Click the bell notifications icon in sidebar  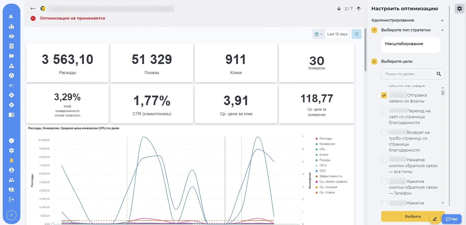tap(11, 160)
